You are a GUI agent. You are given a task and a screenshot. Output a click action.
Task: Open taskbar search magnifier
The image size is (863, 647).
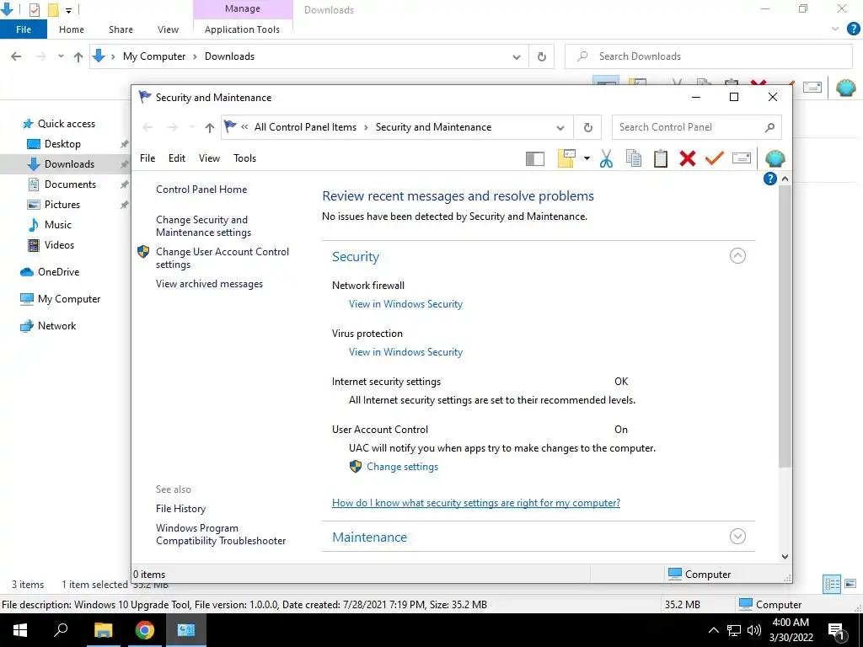point(61,630)
